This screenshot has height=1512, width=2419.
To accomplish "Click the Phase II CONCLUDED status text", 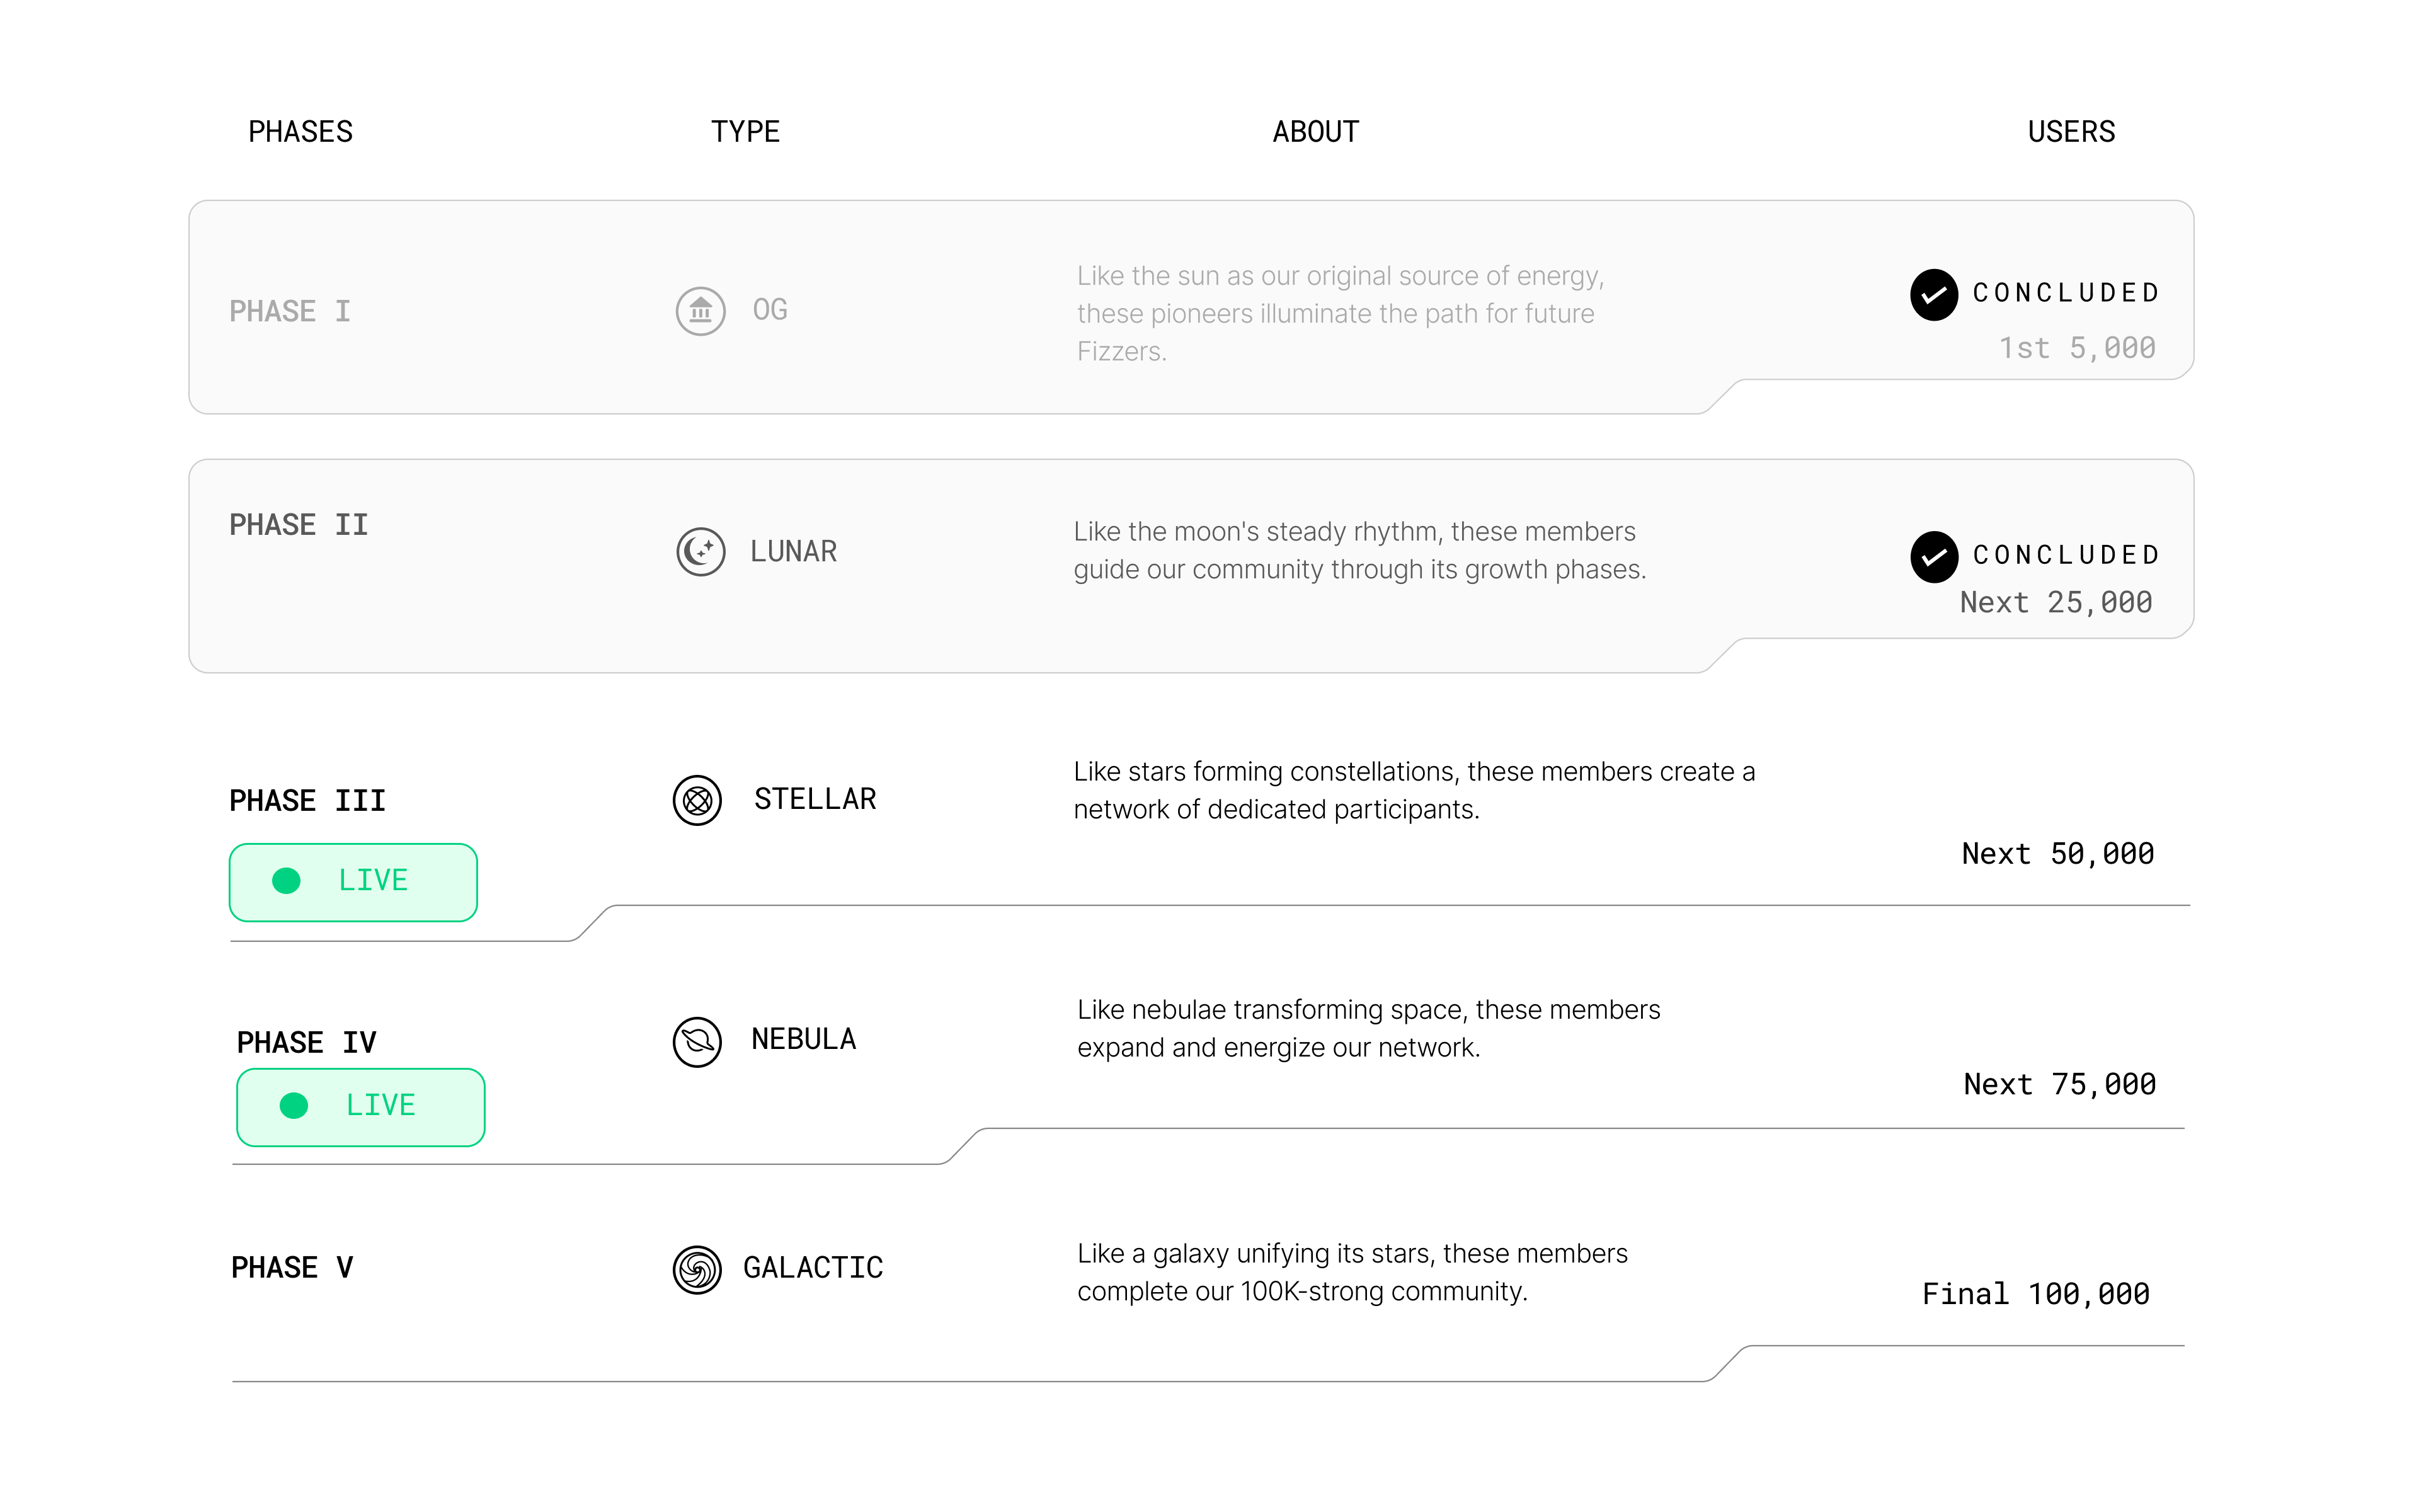I will [x=2065, y=555].
